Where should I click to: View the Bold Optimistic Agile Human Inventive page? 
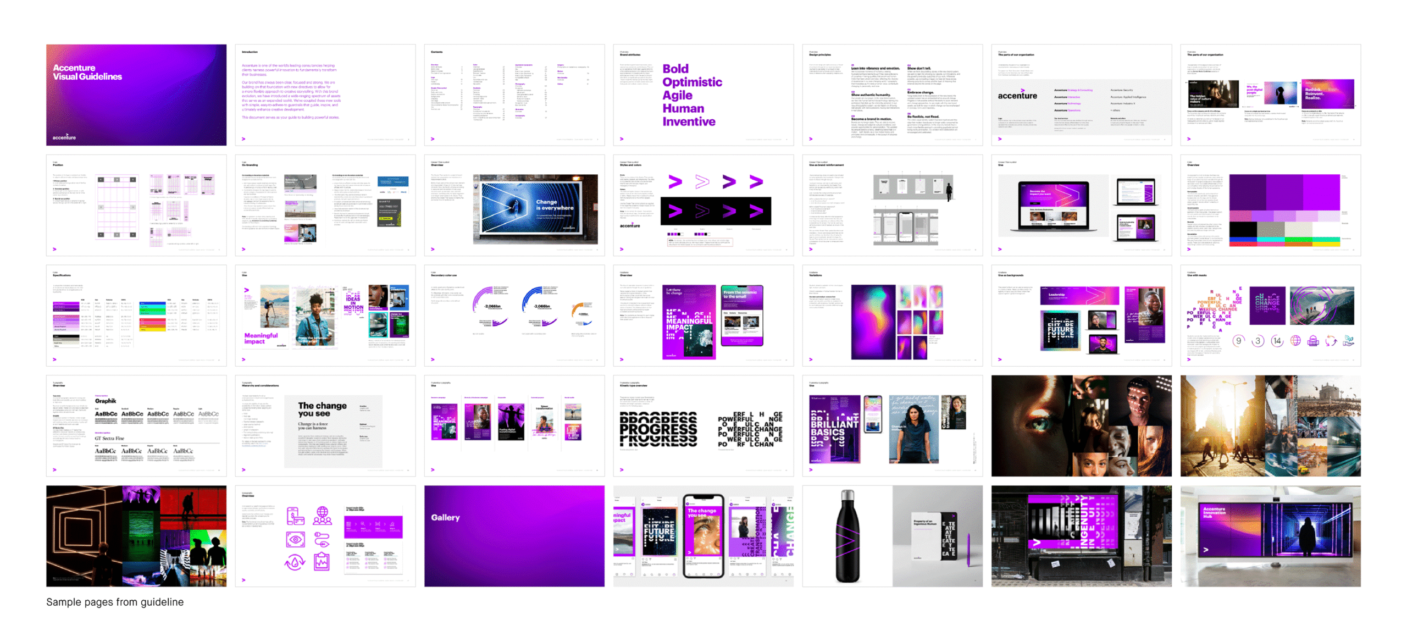[703, 95]
